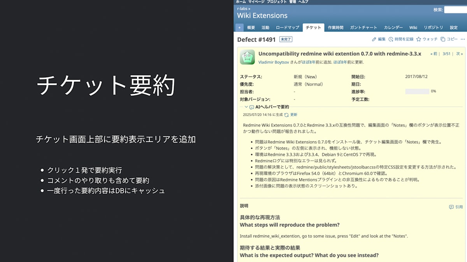
Task: Go to previous issue via « 前
Action: (434, 54)
